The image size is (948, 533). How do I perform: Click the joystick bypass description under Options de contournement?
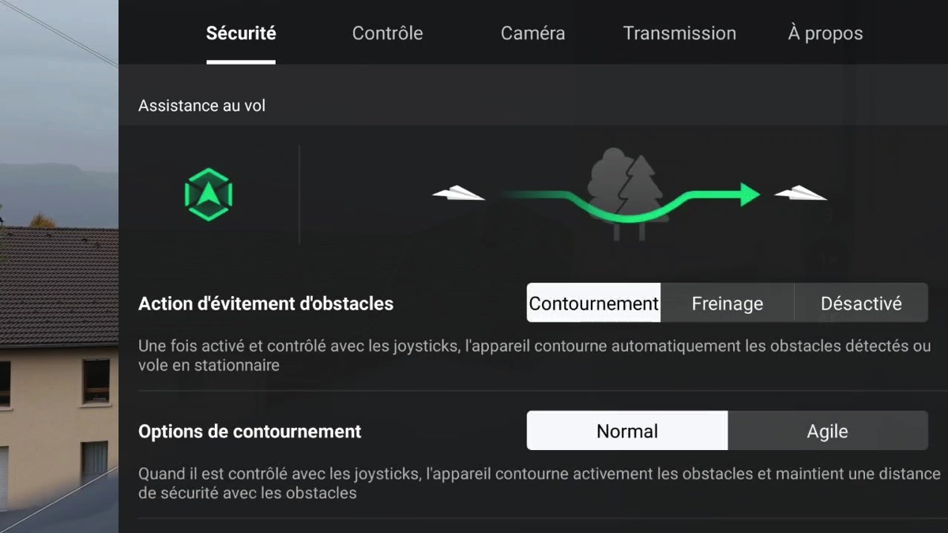540,483
